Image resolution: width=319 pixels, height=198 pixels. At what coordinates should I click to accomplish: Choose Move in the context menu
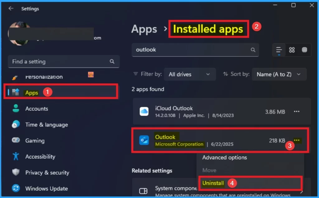click(x=209, y=170)
